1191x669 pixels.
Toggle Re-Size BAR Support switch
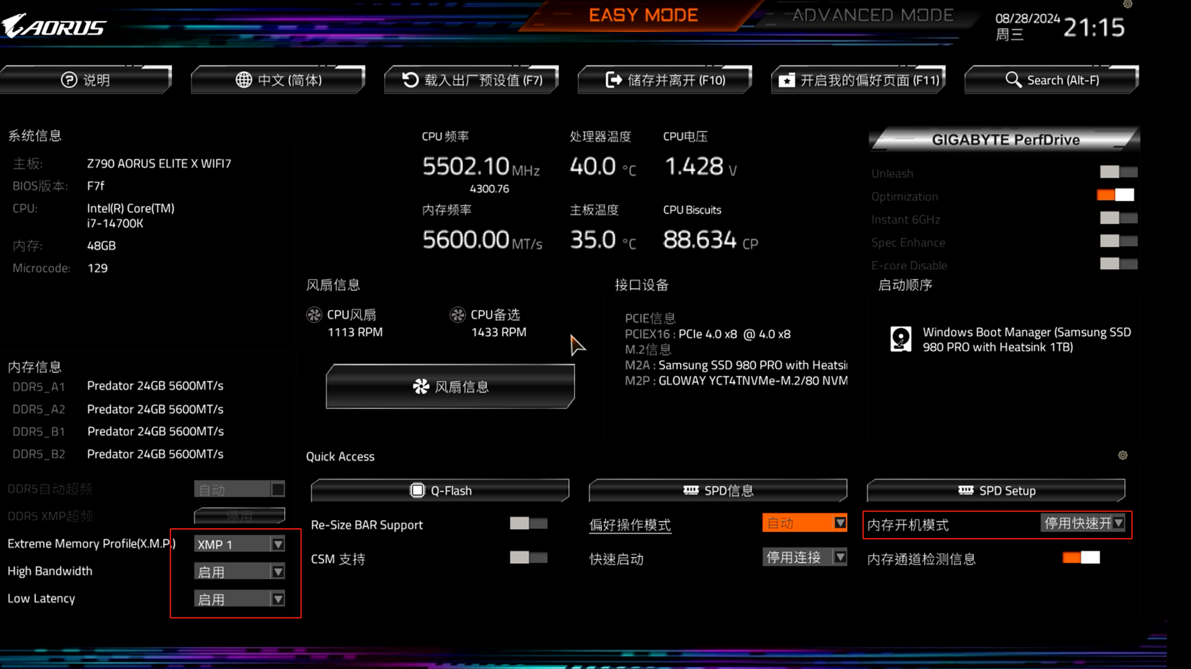pyautogui.click(x=529, y=523)
